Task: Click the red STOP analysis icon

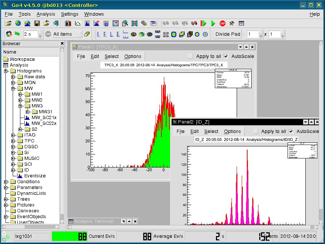Action: (x=222, y=23)
